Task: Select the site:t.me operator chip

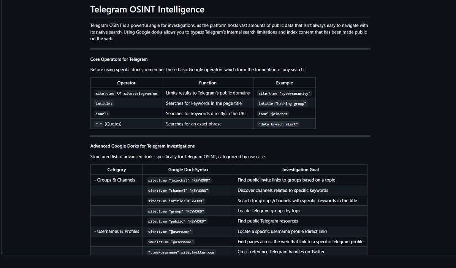Action: coord(104,93)
